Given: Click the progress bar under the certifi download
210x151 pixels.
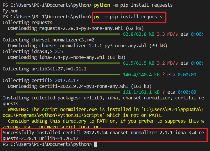Looking at the screenshot, I should pyautogui.click(x=68, y=92).
